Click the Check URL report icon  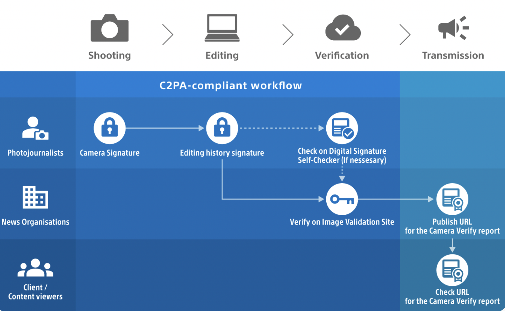[452, 270]
